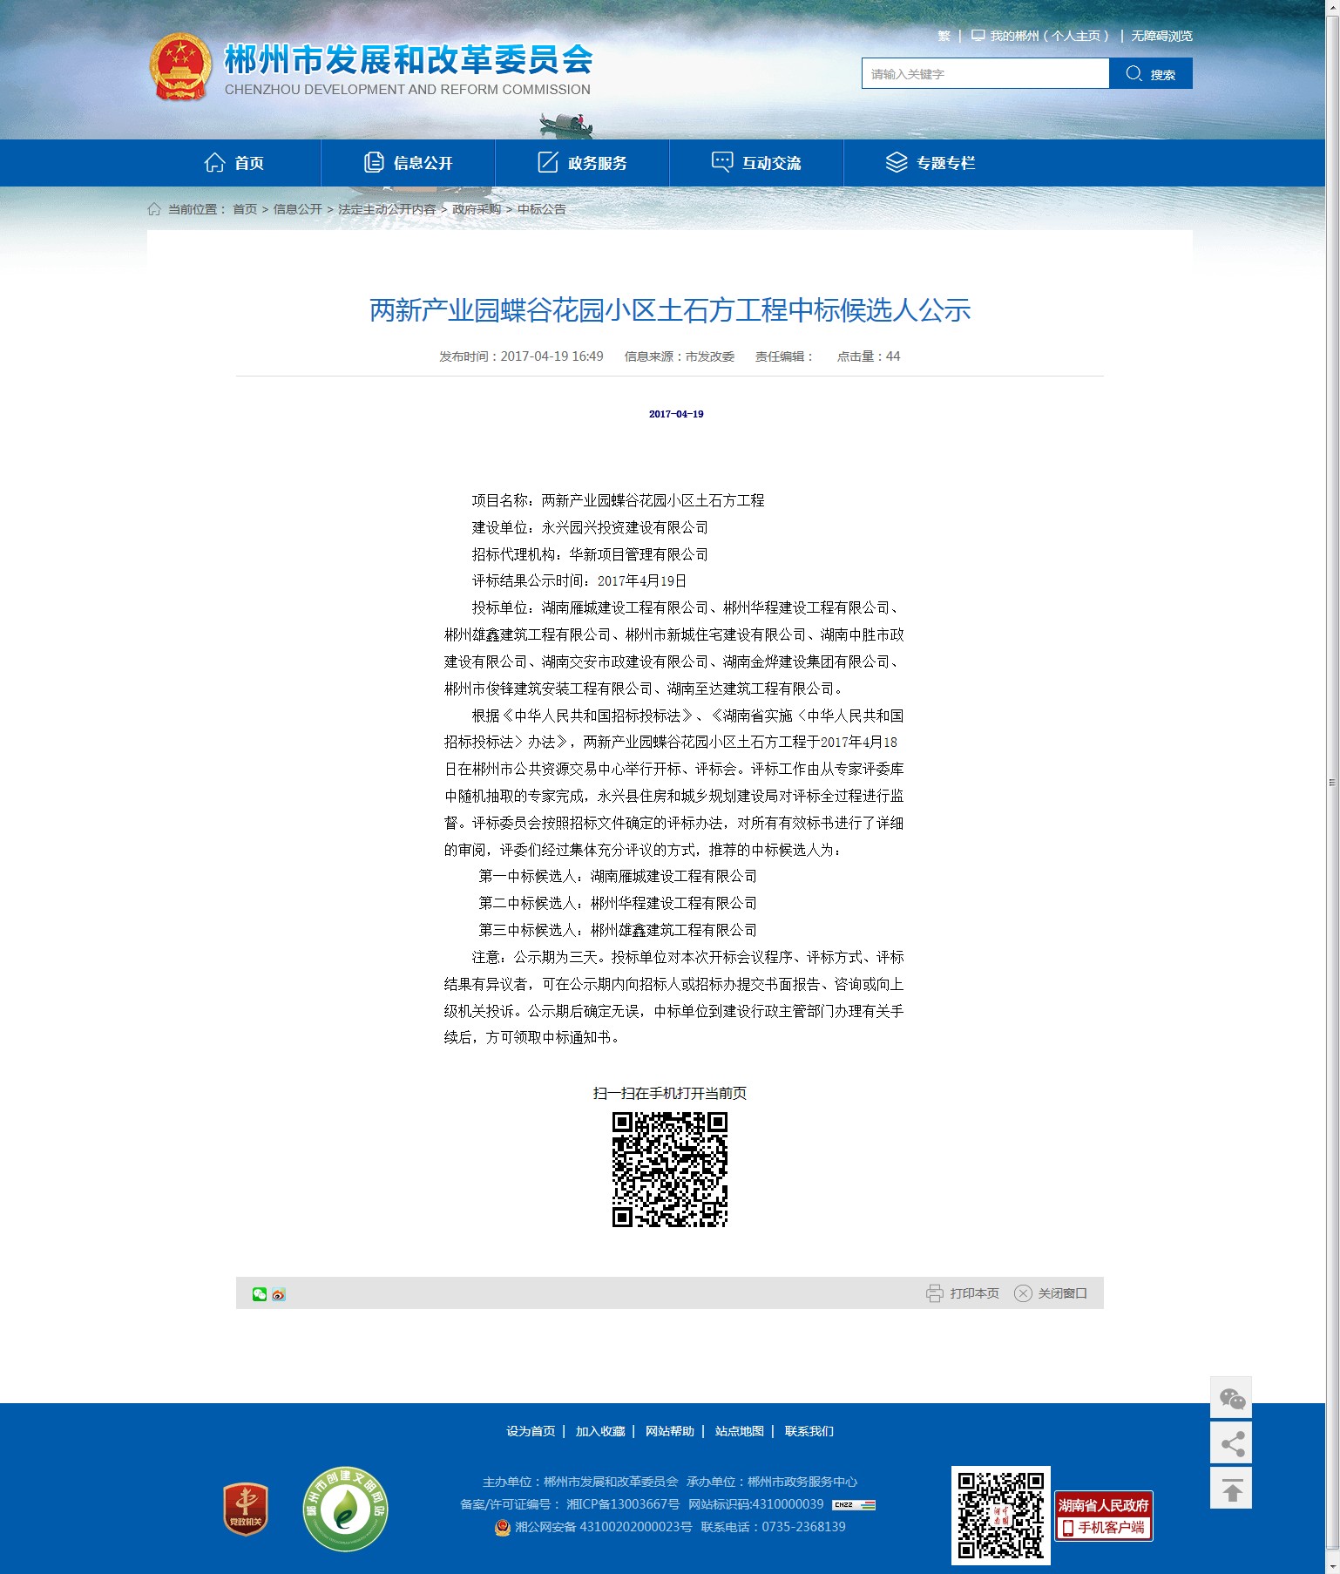Viewport: 1340px width, 1574px height.
Task: Go to 中标公告 in breadcrumb
Action: pyautogui.click(x=542, y=209)
